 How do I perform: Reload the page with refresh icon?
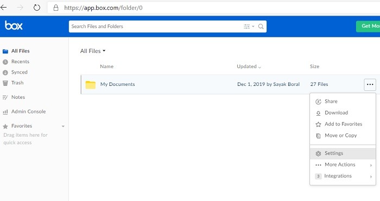pyautogui.click(x=36, y=8)
